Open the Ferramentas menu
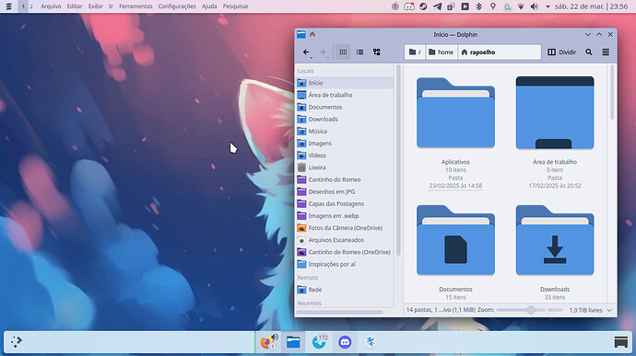The width and height of the screenshot is (636, 356). click(135, 6)
